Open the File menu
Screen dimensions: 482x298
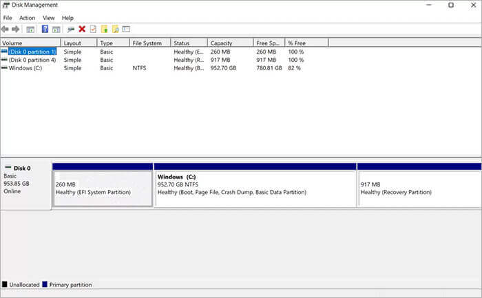coord(8,18)
